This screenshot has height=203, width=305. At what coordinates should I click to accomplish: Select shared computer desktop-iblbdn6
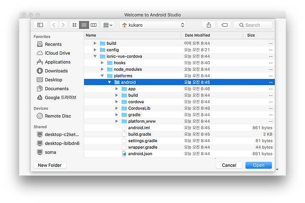point(58,143)
